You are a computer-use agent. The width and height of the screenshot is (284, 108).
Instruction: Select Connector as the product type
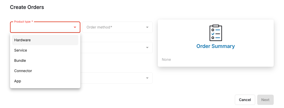pyautogui.click(x=45, y=71)
